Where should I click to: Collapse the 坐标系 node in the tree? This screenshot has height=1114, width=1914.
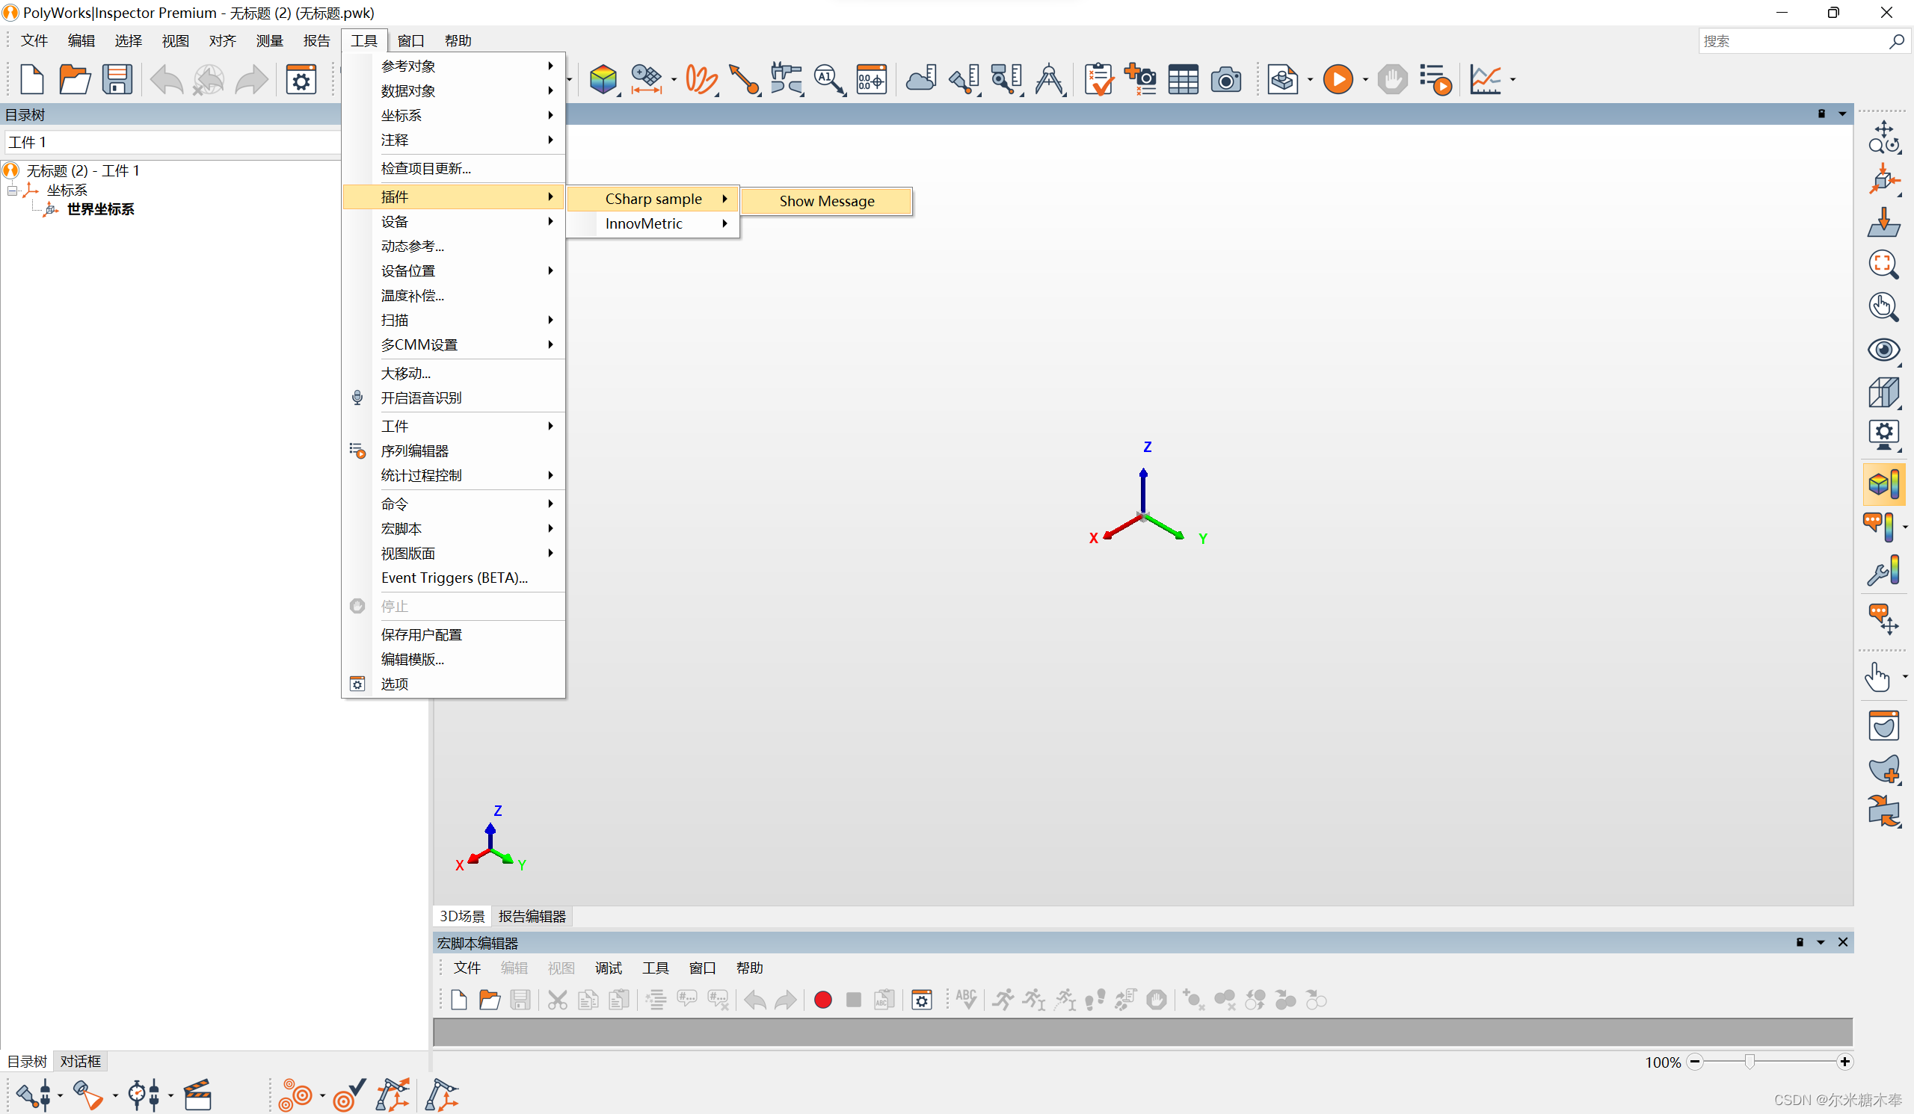(11, 190)
